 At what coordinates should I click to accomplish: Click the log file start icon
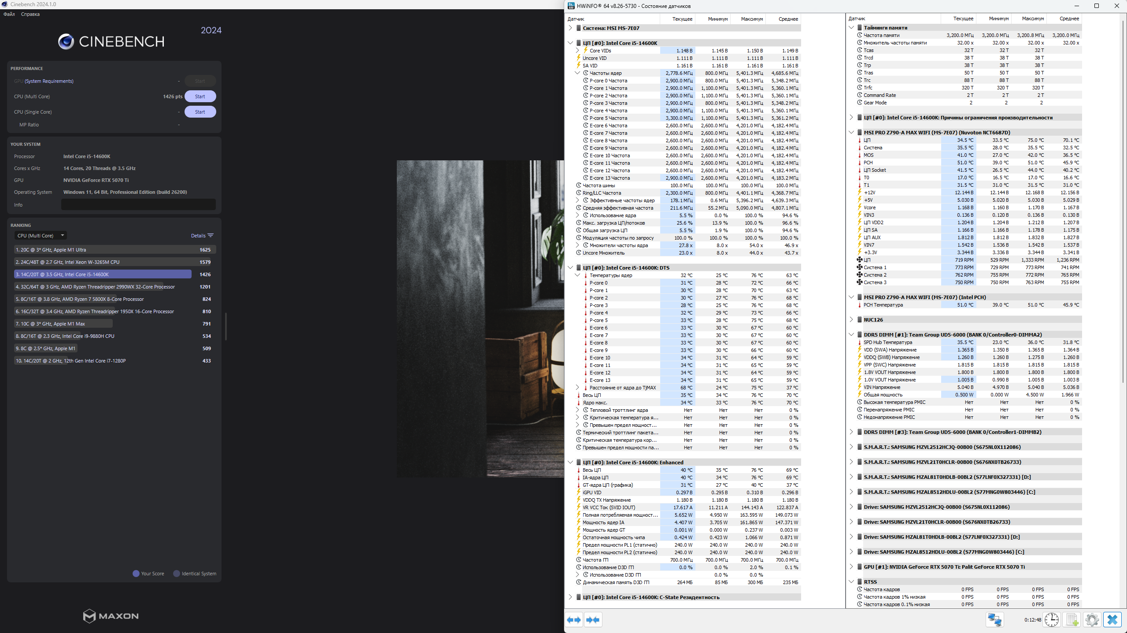pyautogui.click(x=1072, y=620)
